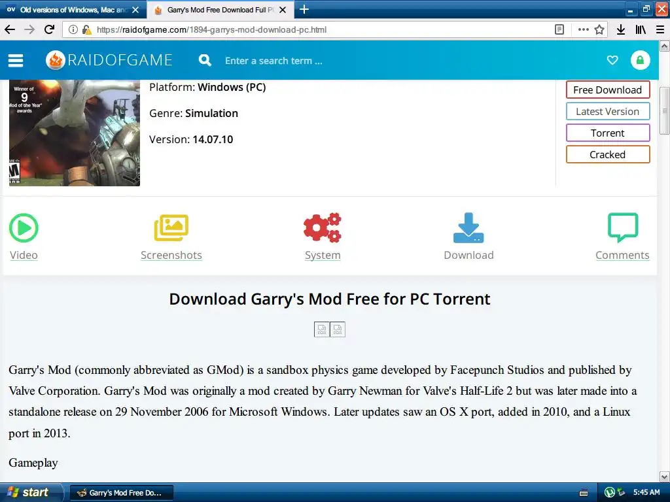The width and height of the screenshot is (670, 502).
Task: Click the RaidOfGame flame logo
Action: (x=56, y=60)
